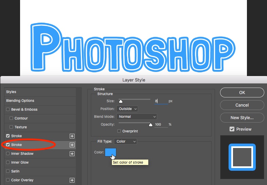Enable the Inner Shadow checkbox

[x=8, y=153]
